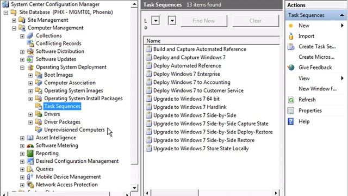Click the list horizontal scroll right arrow
The width and height of the screenshot is (348, 196).
(276, 193)
